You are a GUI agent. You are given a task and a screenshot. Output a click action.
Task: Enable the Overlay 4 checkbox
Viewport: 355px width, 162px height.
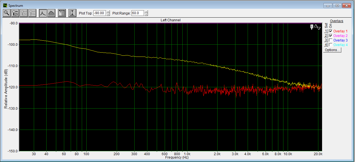pyautogui.click(x=331, y=45)
